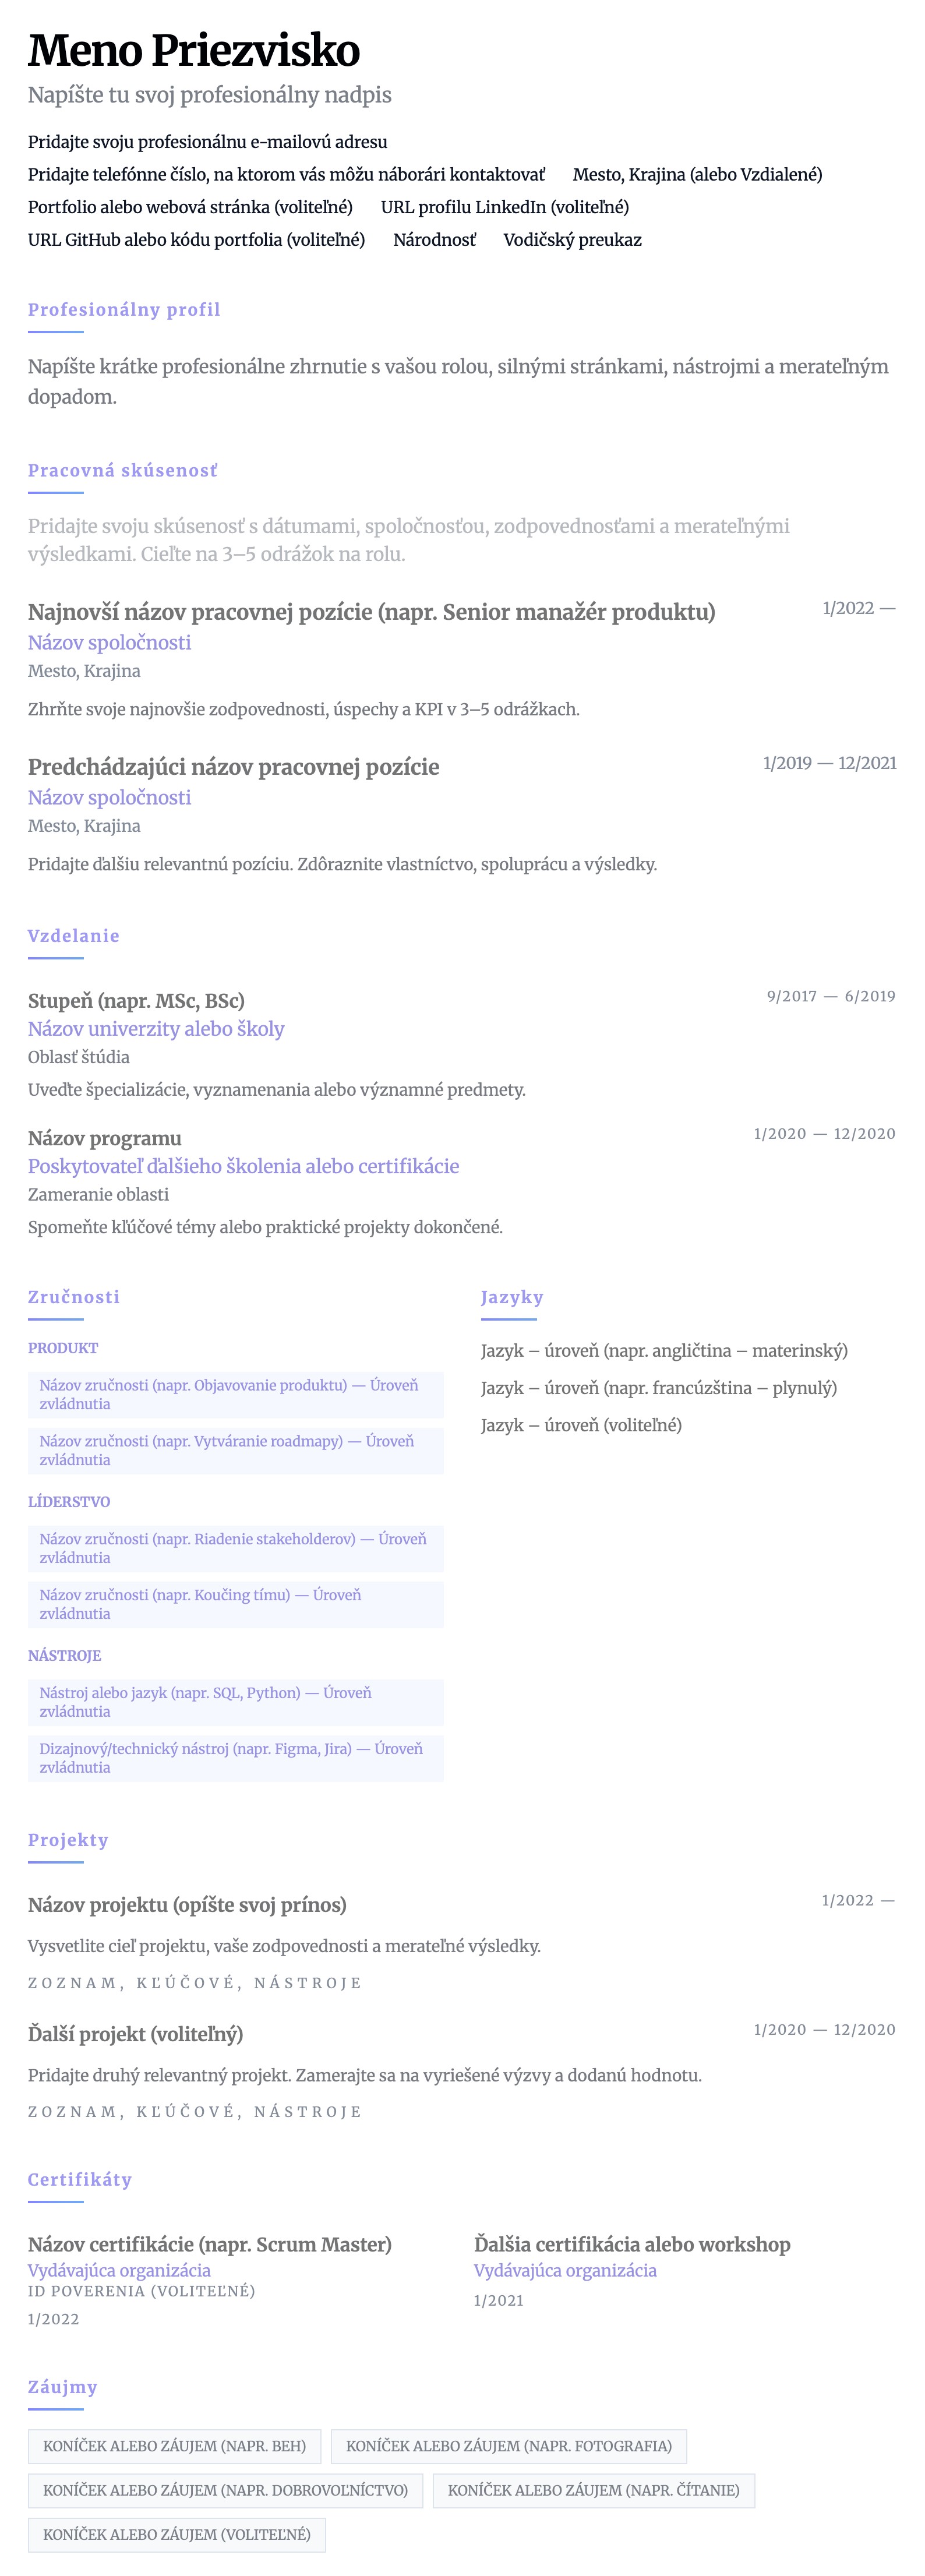The height and width of the screenshot is (2576, 925).
Task: Select the phone number contact field
Action: click(286, 175)
